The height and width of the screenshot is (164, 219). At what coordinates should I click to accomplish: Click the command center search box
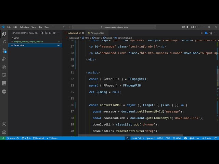(x=114, y=27)
